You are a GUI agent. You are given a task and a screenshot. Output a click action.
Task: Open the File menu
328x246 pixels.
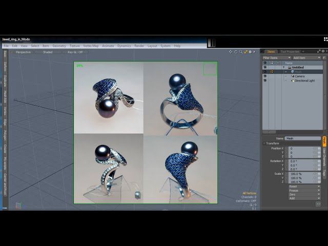[6, 46]
